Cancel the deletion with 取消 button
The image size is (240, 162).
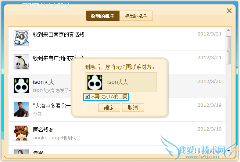pyautogui.click(x=133, y=108)
